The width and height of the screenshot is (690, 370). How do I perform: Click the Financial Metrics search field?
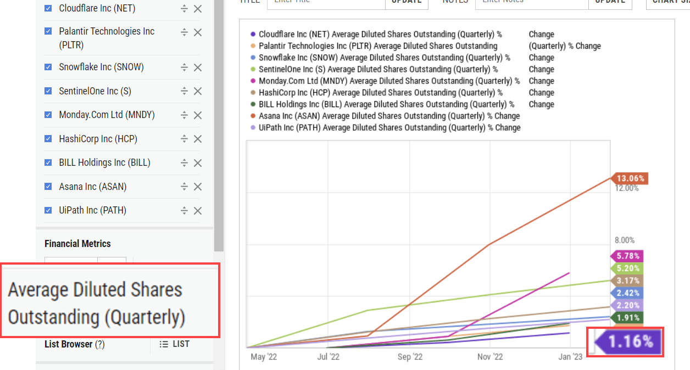click(71, 261)
